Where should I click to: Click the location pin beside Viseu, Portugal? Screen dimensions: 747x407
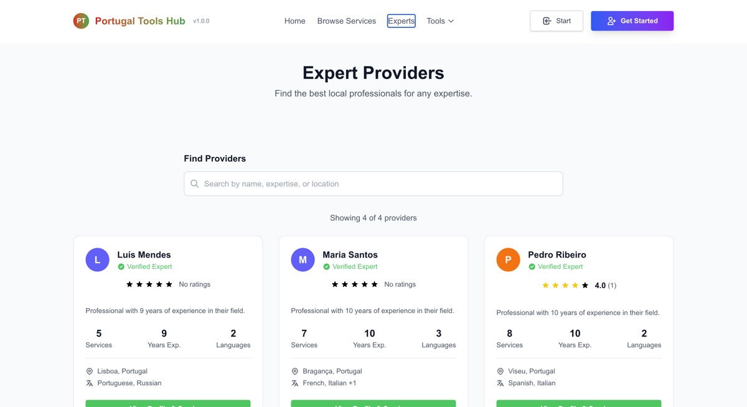click(500, 371)
